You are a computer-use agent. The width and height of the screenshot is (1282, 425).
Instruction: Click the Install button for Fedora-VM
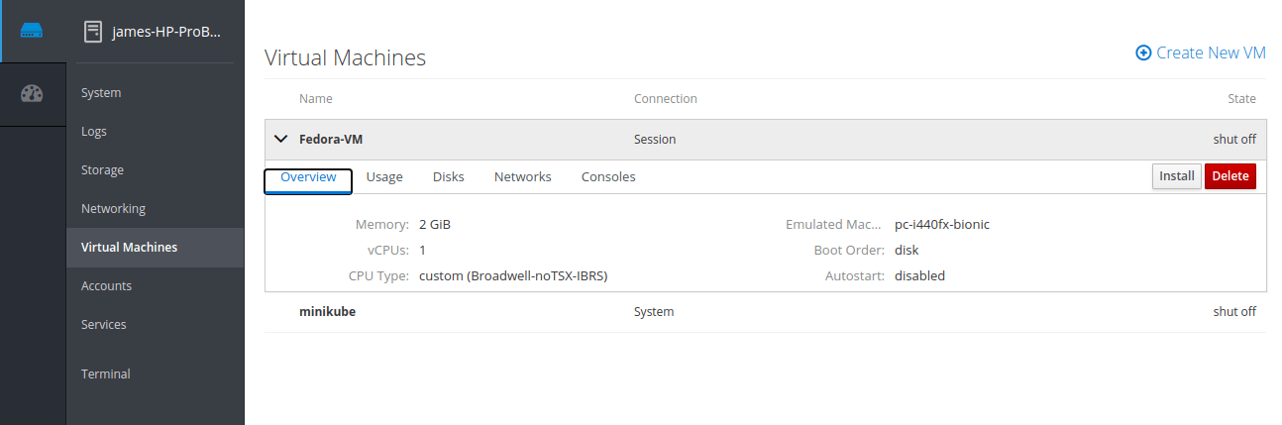point(1177,176)
